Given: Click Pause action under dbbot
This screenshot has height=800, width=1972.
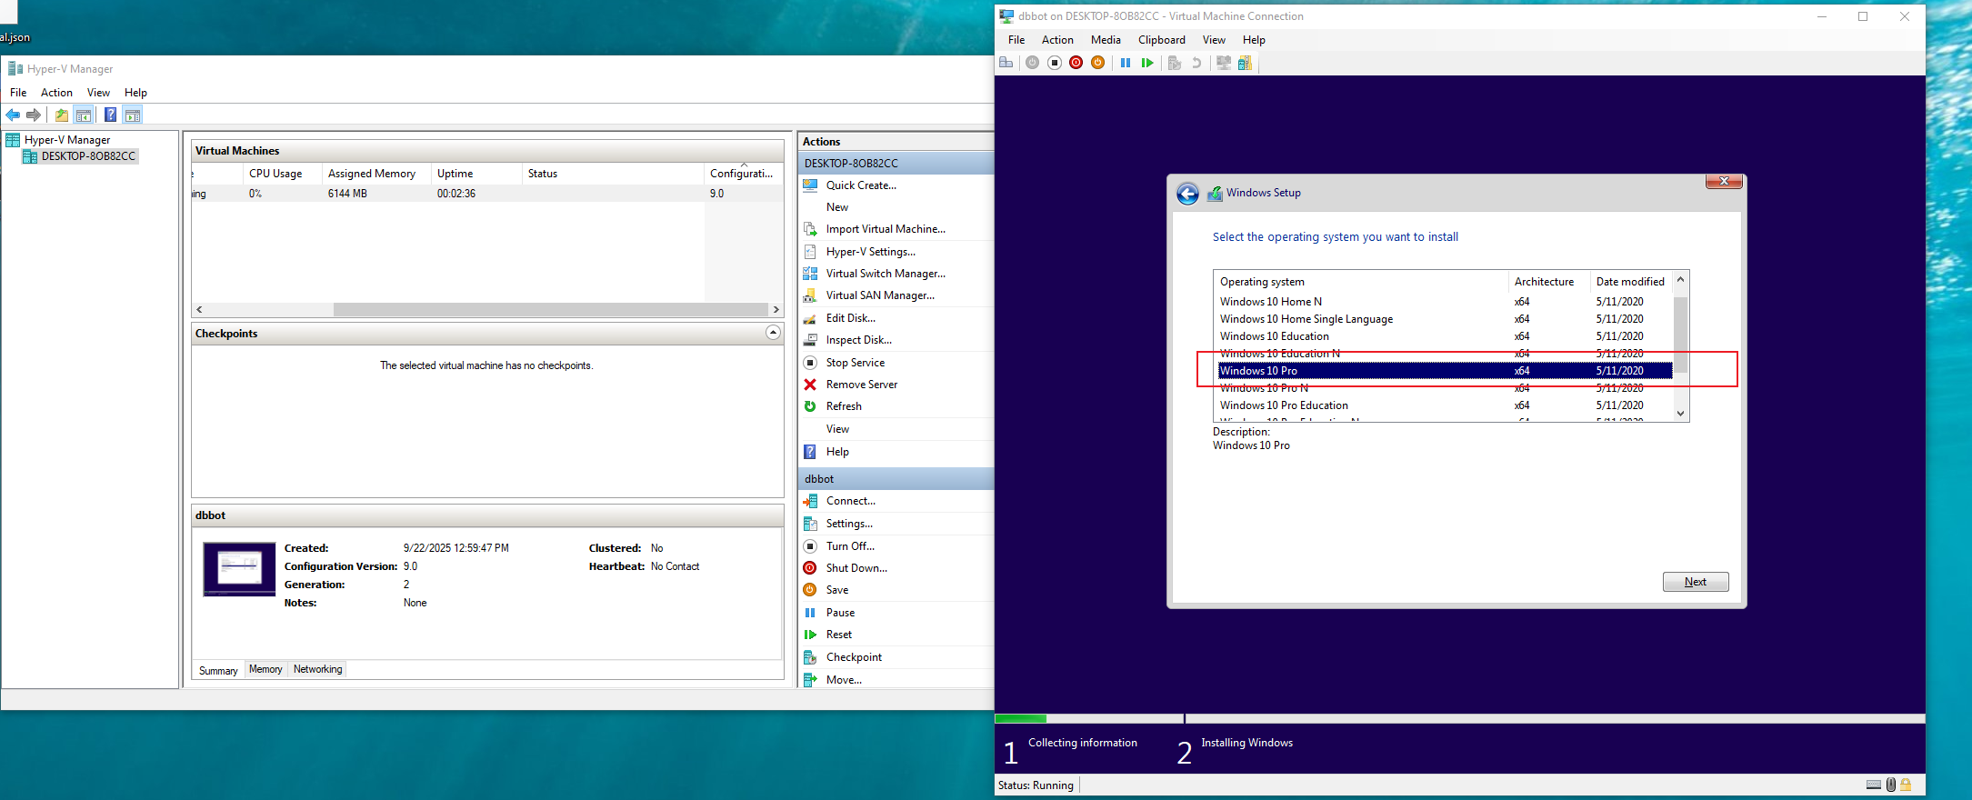Looking at the screenshot, I should (x=840, y=613).
